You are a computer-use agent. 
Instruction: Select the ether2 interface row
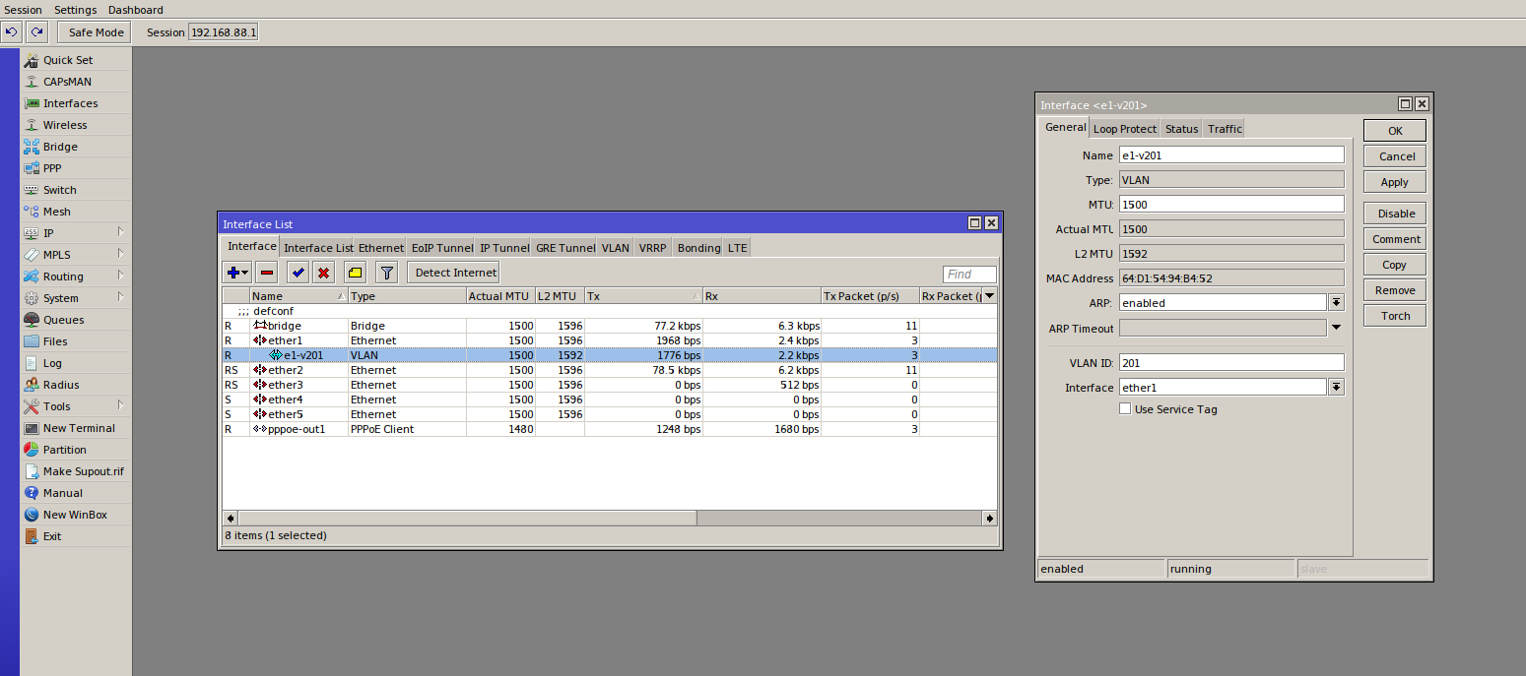tap(610, 370)
